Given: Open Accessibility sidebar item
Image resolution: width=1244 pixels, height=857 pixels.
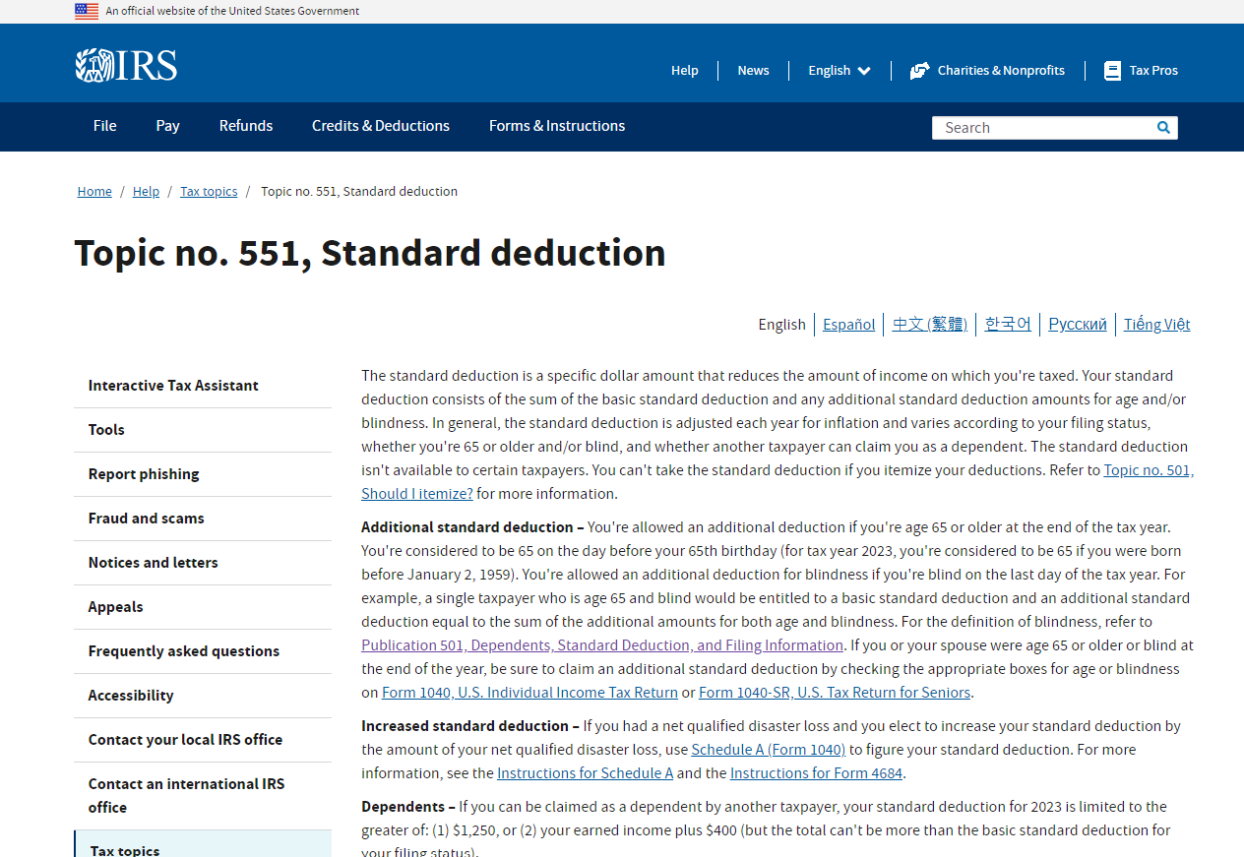Looking at the screenshot, I should click(203, 696).
